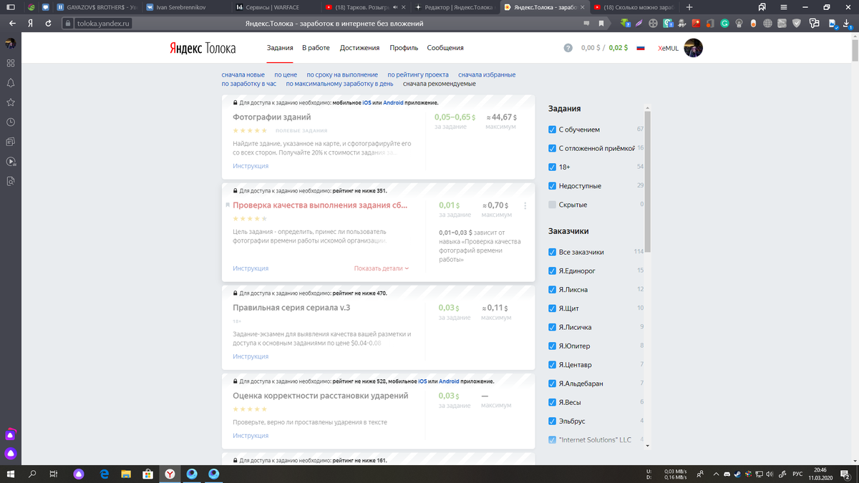The width and height of the screenshot is (859, 483).
Task: Open the РУС keyboard language indicator
Action: click(x=797, y=474)
